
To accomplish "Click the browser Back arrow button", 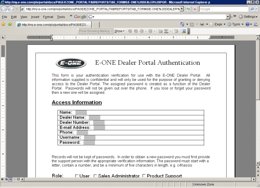I will click(x=4, y=9).
